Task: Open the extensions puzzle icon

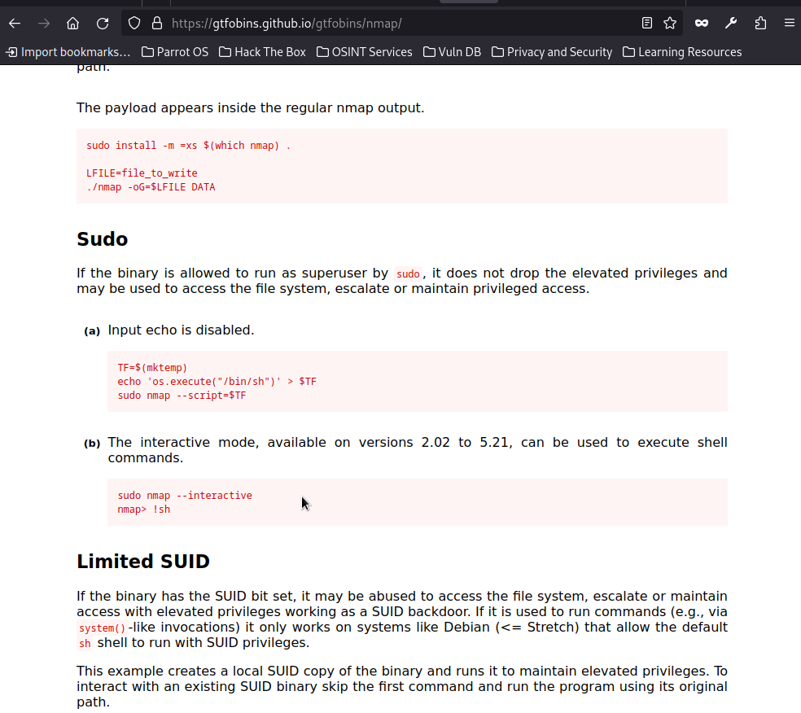Action: tap(760, 24)
